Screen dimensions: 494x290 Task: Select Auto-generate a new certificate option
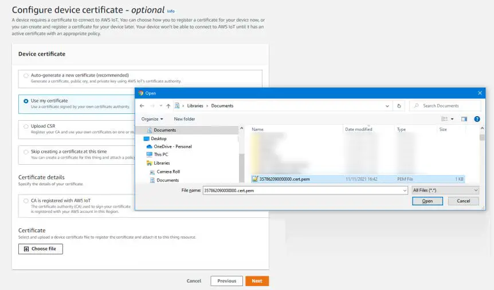pyautogui.click(x=26, y=76)
